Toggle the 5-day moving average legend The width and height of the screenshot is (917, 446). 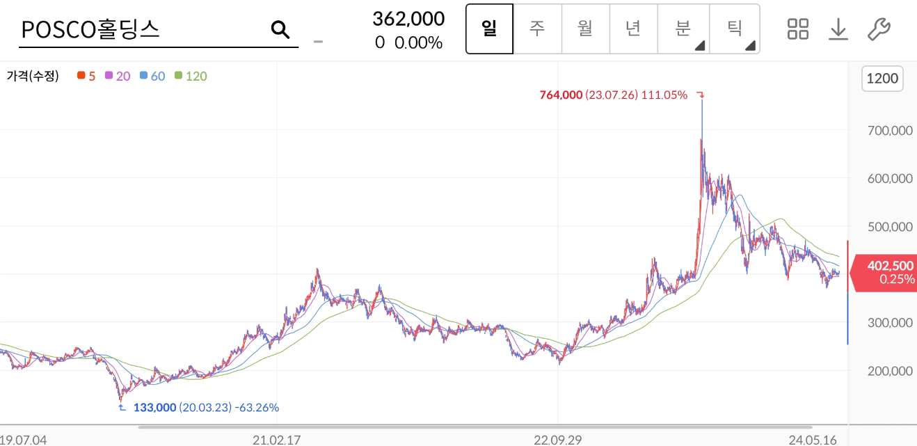click(87, 76)
